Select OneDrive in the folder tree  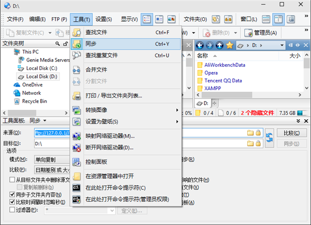pos(32,85)
